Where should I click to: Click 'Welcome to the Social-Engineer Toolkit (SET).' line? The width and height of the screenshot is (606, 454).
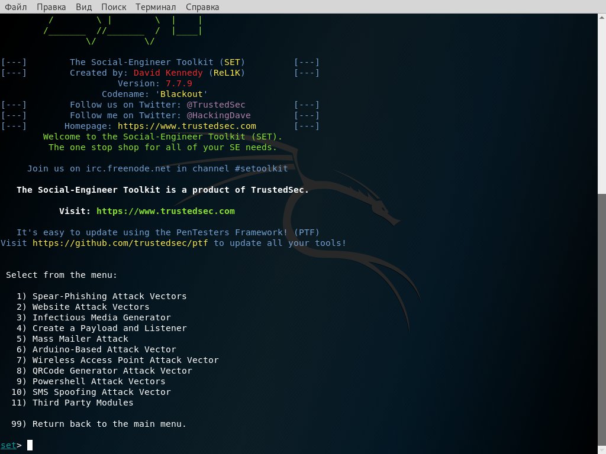coord(163,137)
